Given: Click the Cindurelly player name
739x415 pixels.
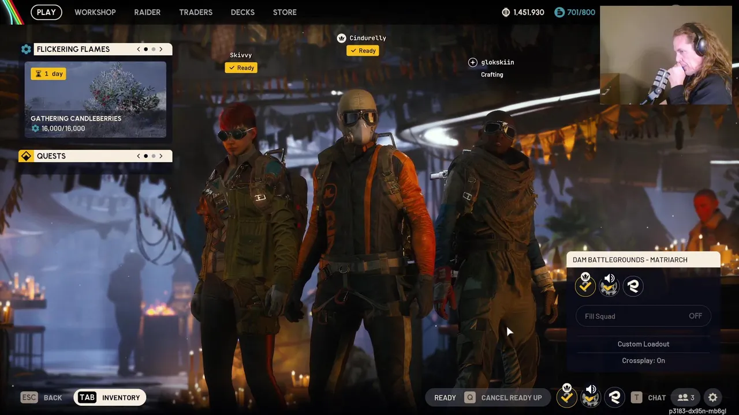Looking at the screenshot, I should click(x=368, y=38).
